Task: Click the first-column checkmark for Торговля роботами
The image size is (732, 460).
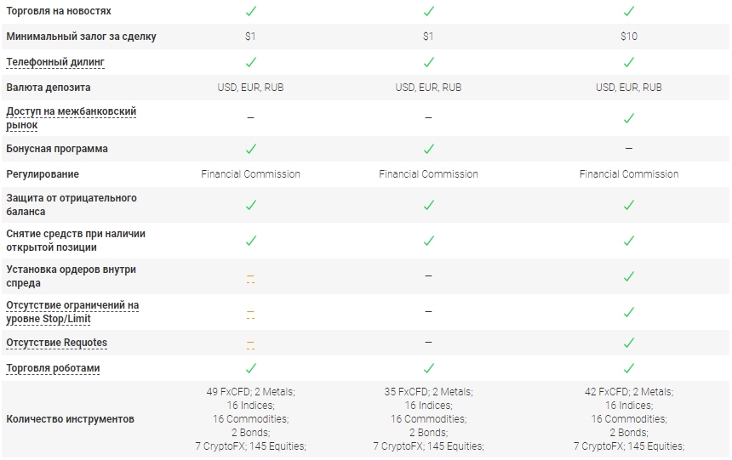Action: [x=250, y=368]
